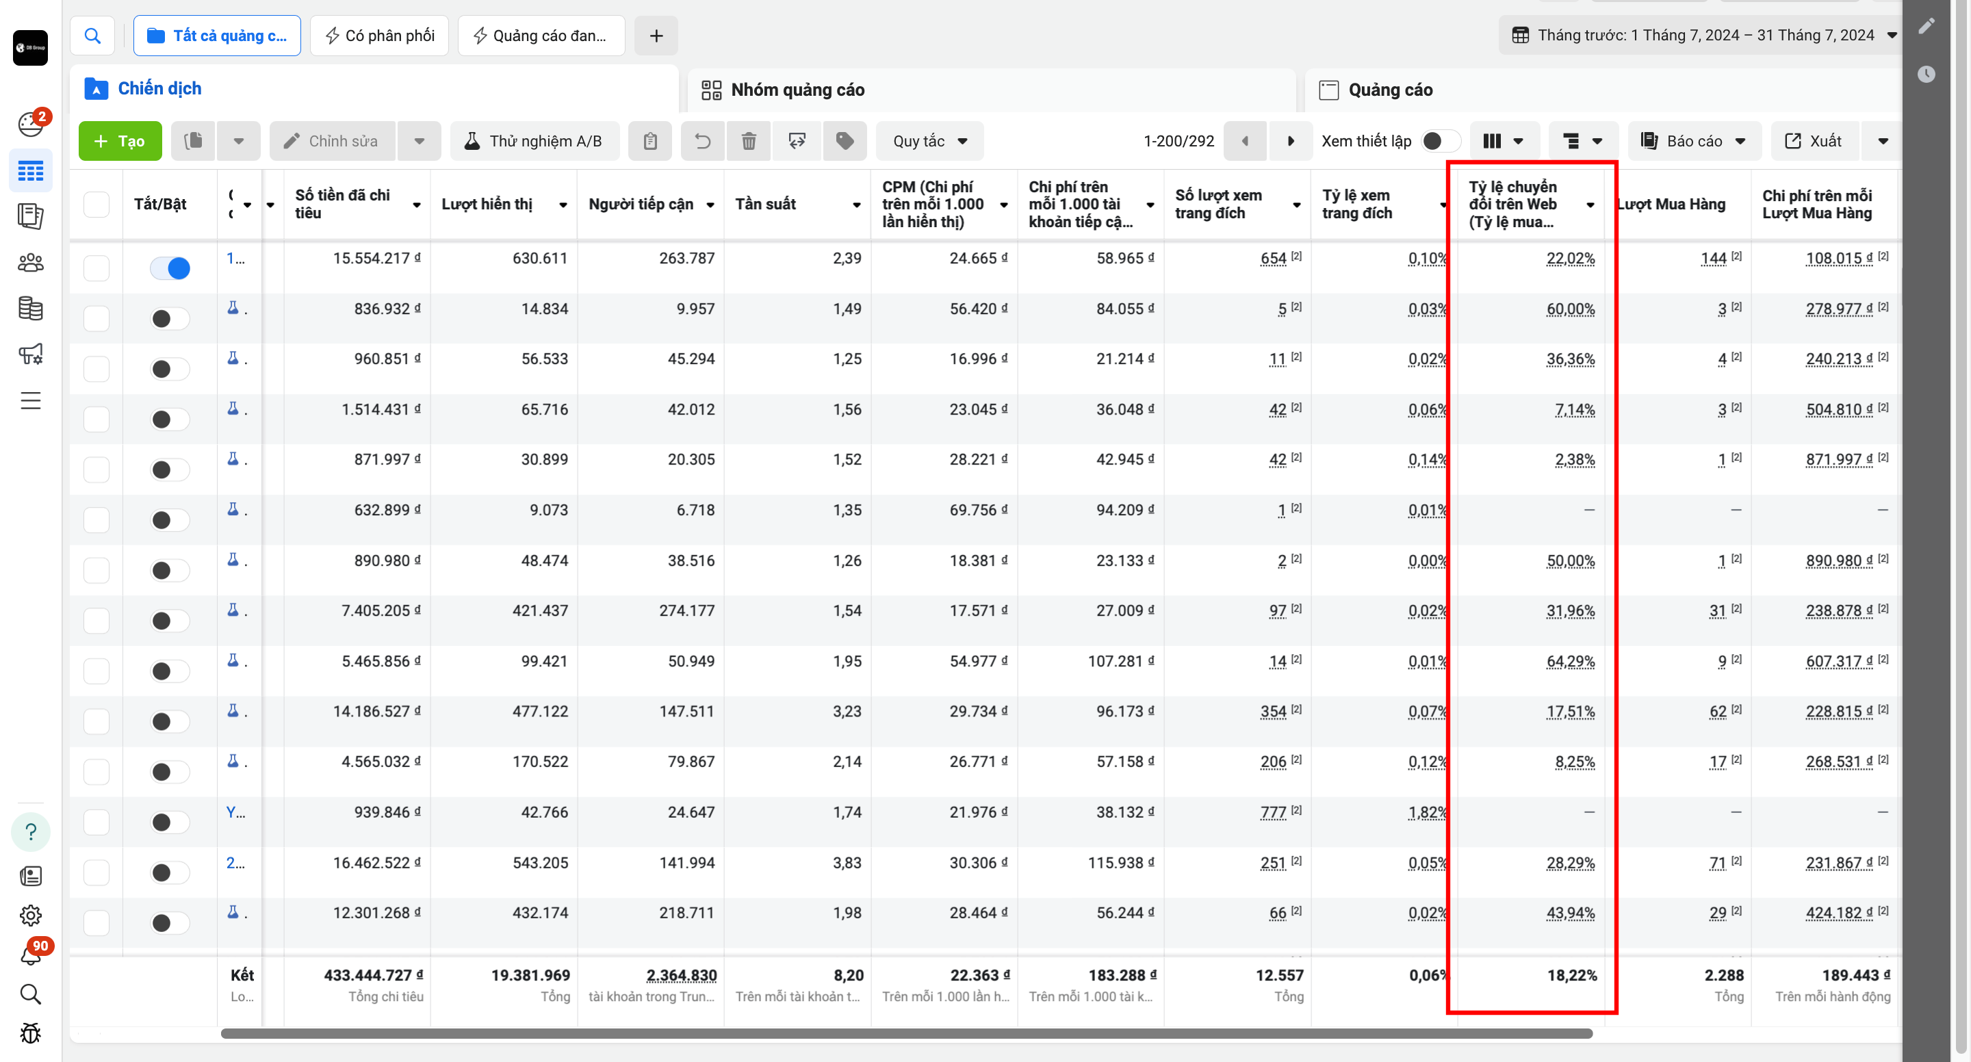
Task: Click the bug report icon in sidebar
Action: tap(31, 1033)
